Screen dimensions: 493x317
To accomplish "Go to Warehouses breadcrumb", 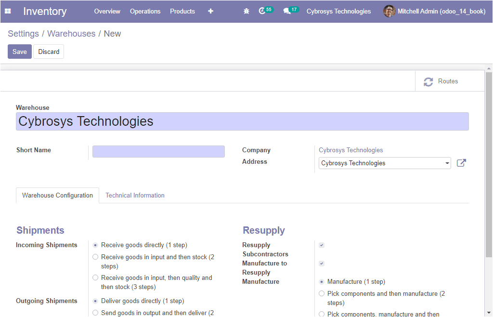I will (x=71, y=34).
